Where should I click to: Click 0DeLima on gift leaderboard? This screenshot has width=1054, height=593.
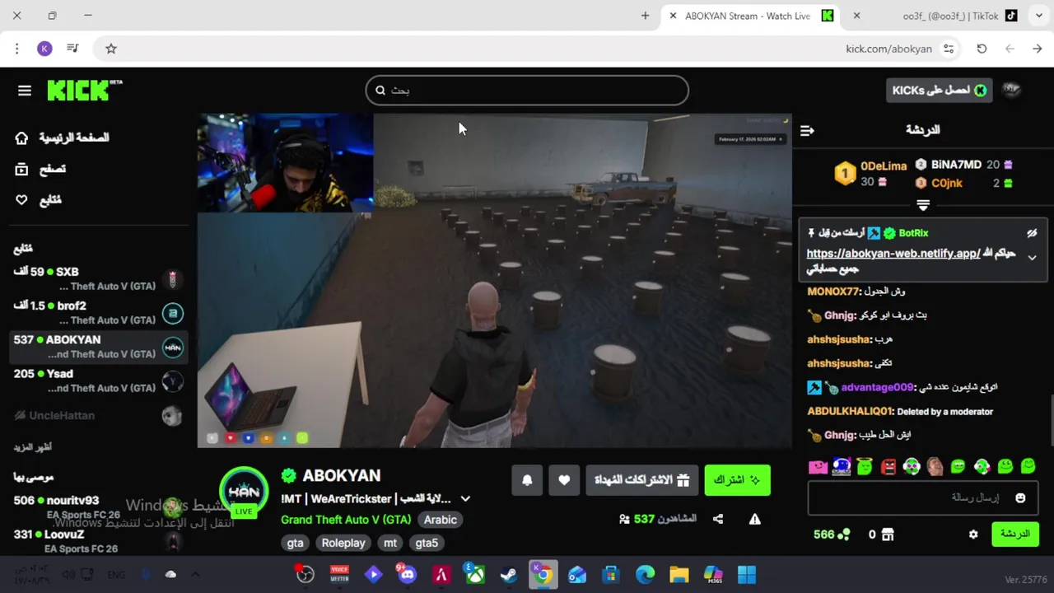coord(884,166)
